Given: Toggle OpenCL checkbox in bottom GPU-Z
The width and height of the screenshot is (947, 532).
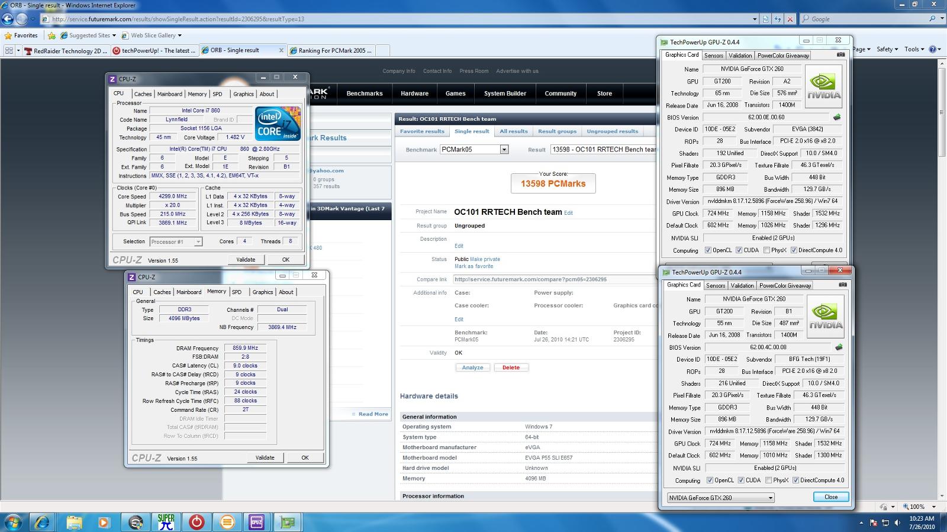Looking at the screenshot, I should (x=710, y=481).
